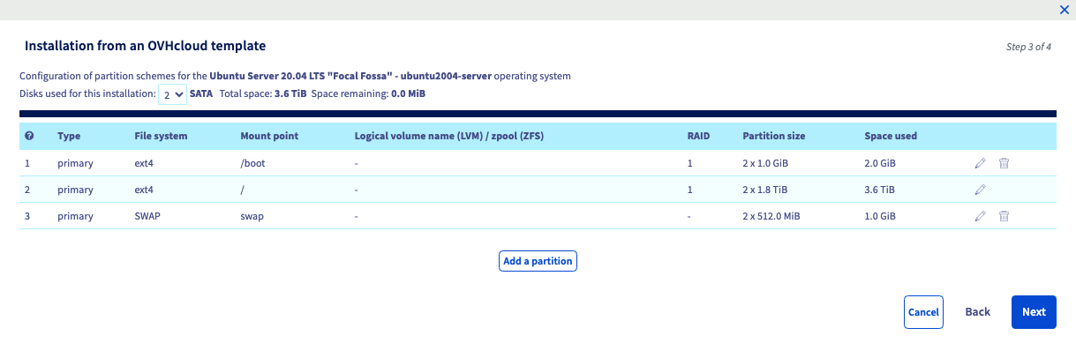
Task: Delete the swap partition with trash icon
Action: 1004,216
